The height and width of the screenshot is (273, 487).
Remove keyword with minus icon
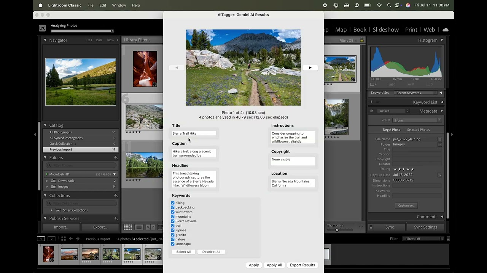[x=377, y=102]
